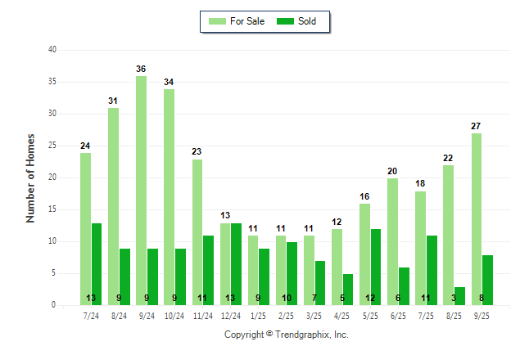529x355 pixels.
Task: Click the 4/25 x-axis label
Action: tap(342, 315)
